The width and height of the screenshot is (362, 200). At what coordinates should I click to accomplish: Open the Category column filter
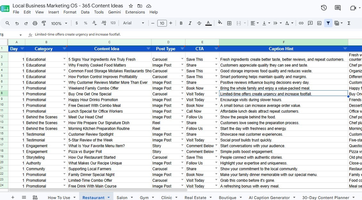(64, 49)
